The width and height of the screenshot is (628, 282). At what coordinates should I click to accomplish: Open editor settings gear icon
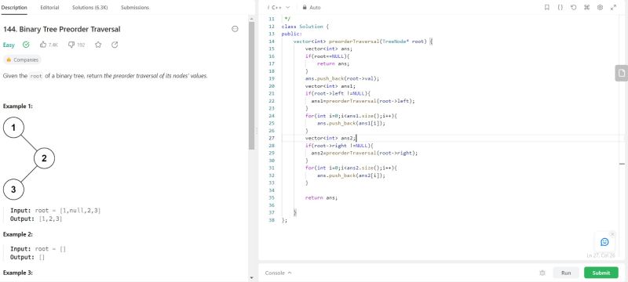[x=600, y=7]
